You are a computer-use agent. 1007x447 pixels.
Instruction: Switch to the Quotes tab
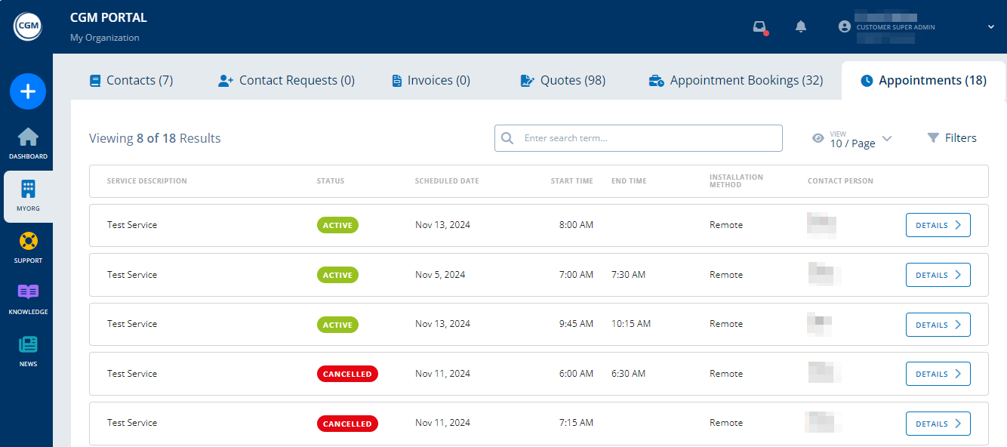pyautogui.click(x=562, y=79)
